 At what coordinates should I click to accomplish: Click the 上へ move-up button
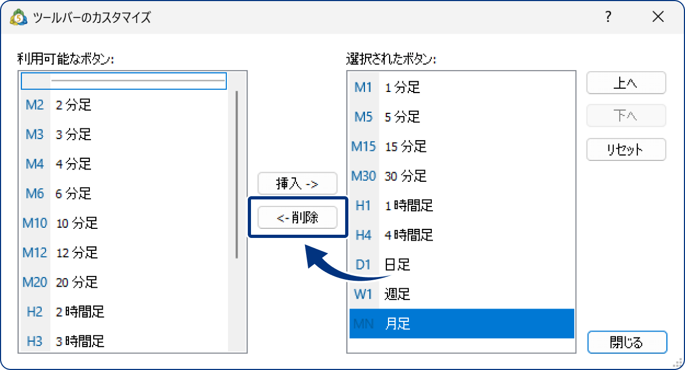click(x=626, y=83)
